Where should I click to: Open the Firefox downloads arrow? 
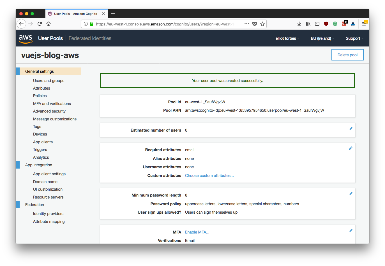point(299,24)
